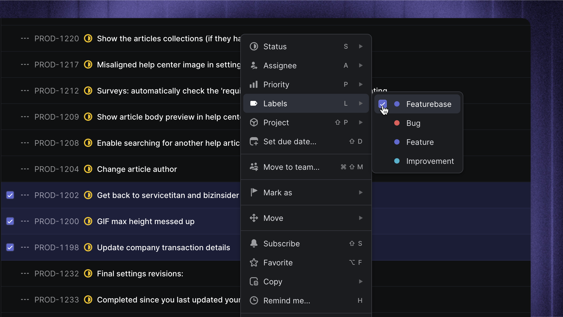Click status icon of PROD-1198
The height and width of the screenshot is (317, 563).
[x=88, y=248]
